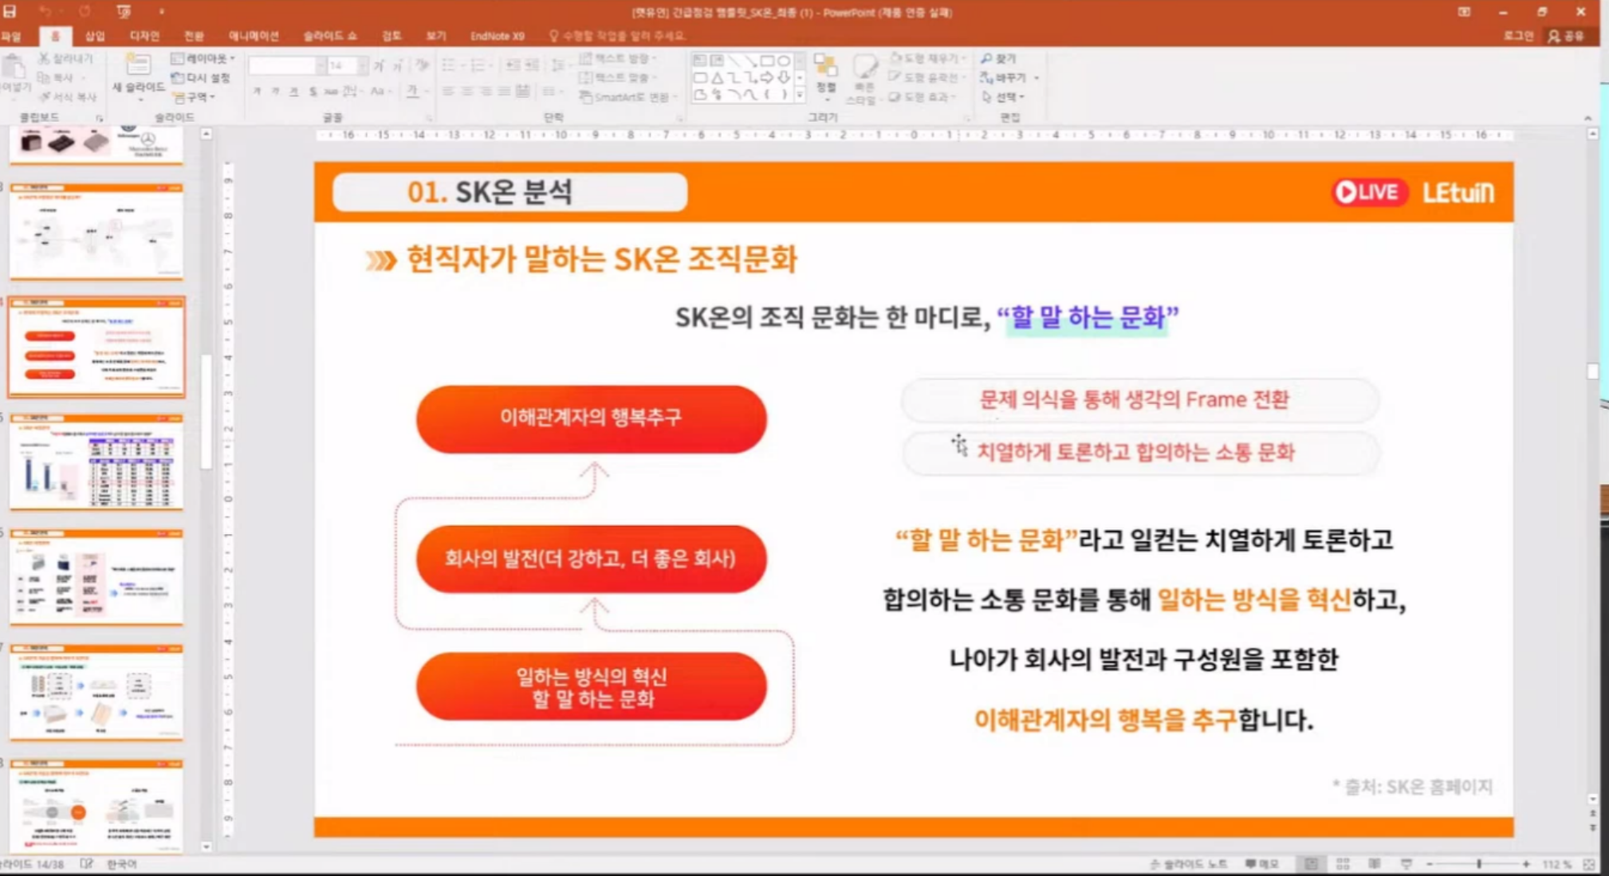Open the Select (선택) dropdown
This screenshot has height=876, width=1609.
pyautogui.click(x=1004, y=97)
